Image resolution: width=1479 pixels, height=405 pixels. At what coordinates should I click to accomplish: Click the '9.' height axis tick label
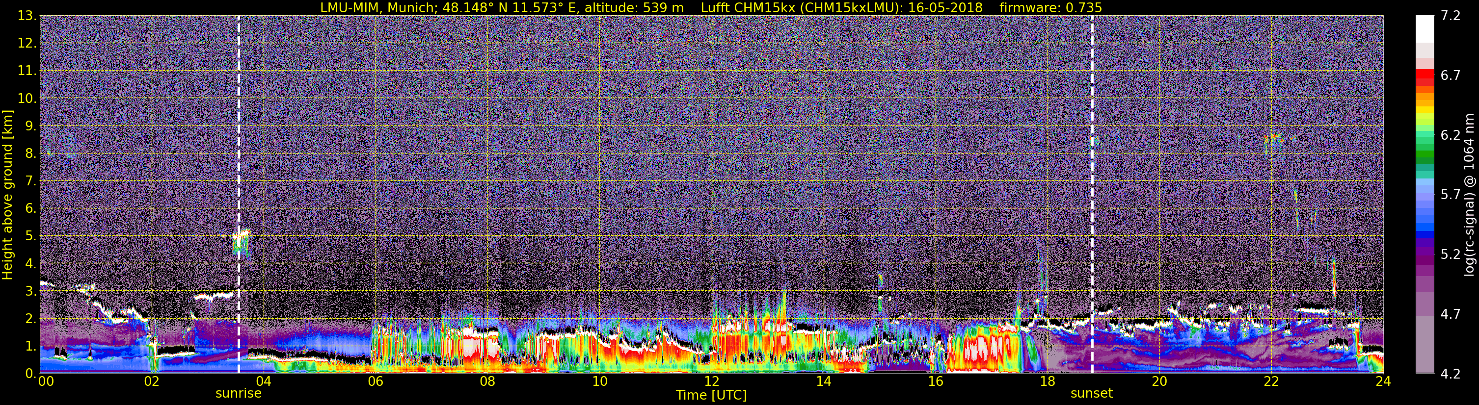[30, 126]
